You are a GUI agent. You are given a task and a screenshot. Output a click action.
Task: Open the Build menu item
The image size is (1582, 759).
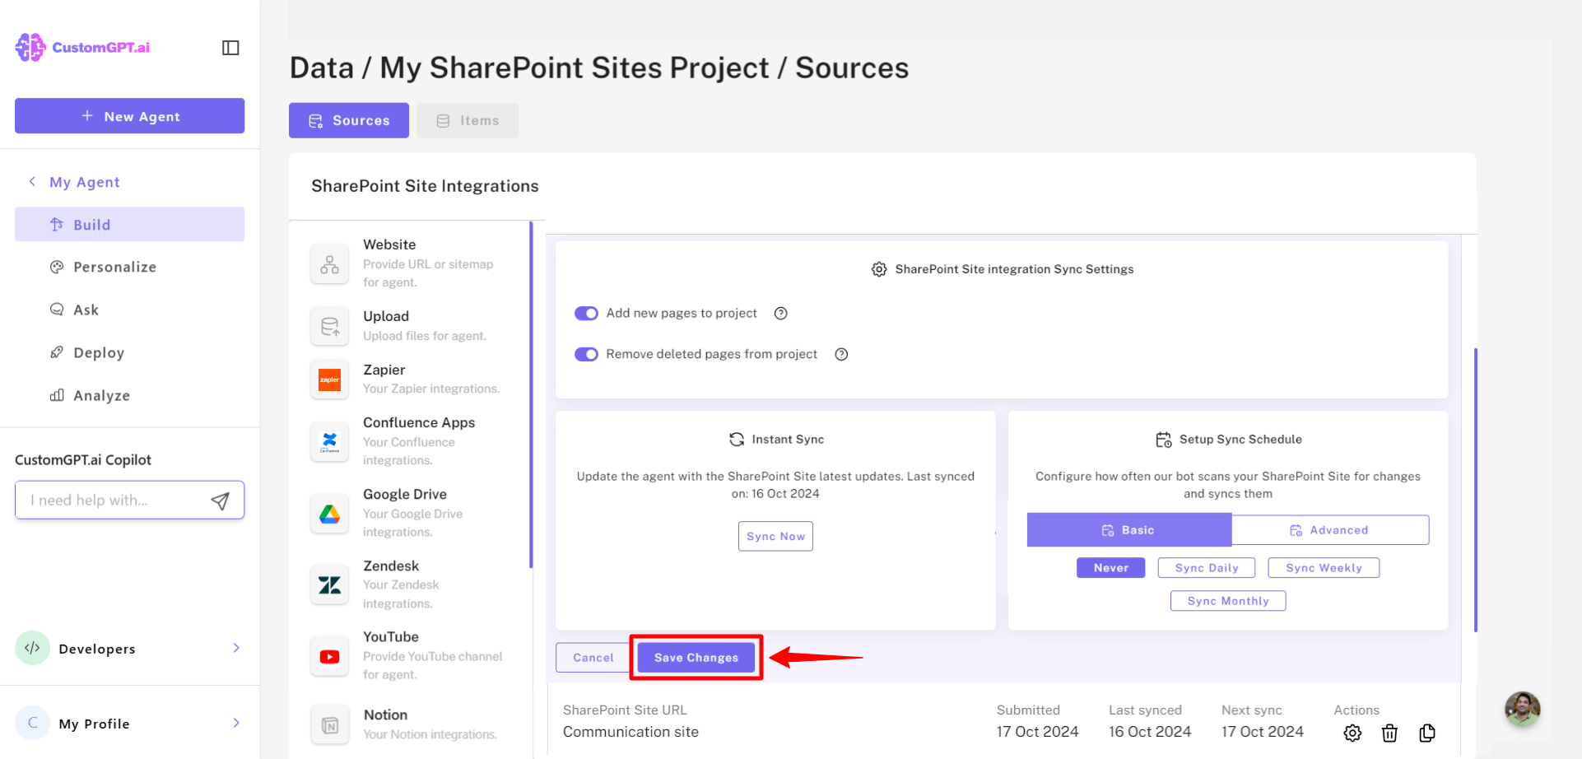click(x=129, y=224)
